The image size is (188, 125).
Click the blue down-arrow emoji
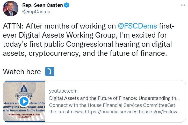pyautogui.click(x=49, y=72)
